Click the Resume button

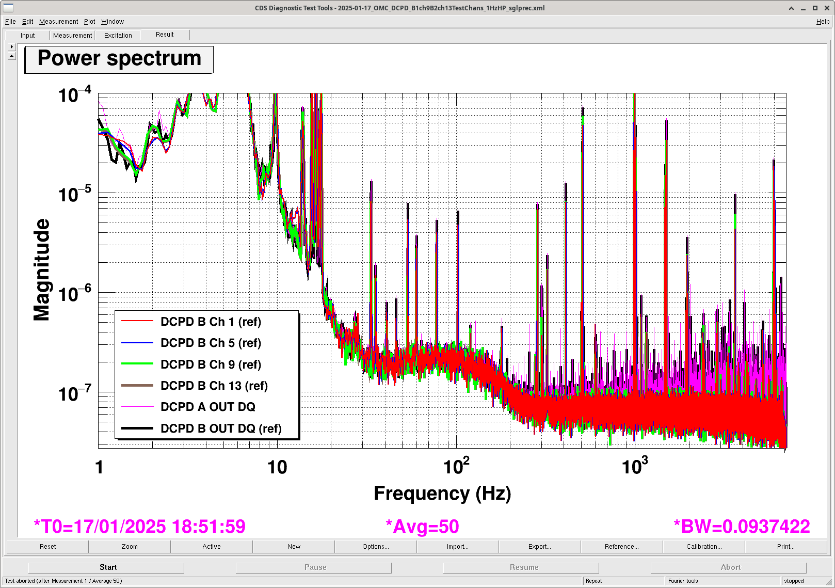521,567
